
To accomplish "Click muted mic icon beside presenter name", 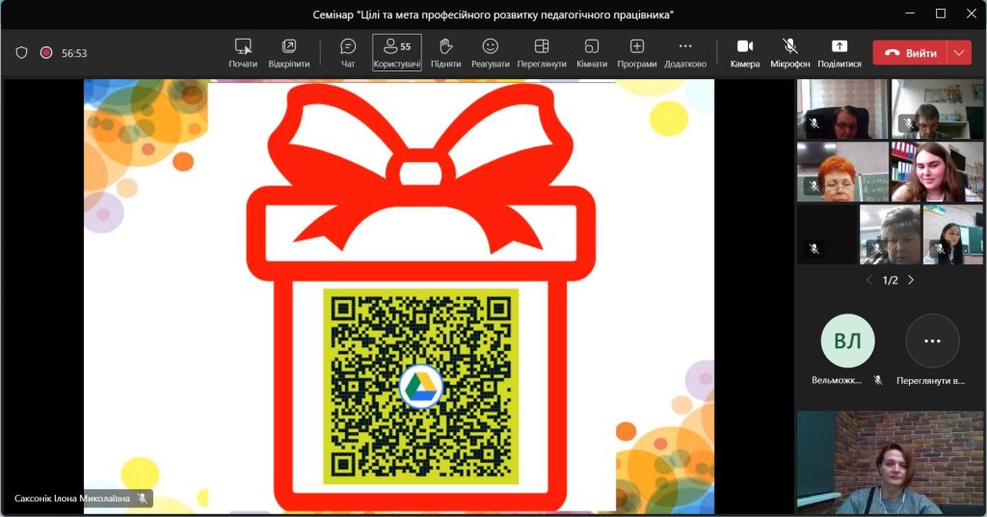I will (x=143, y=498).
